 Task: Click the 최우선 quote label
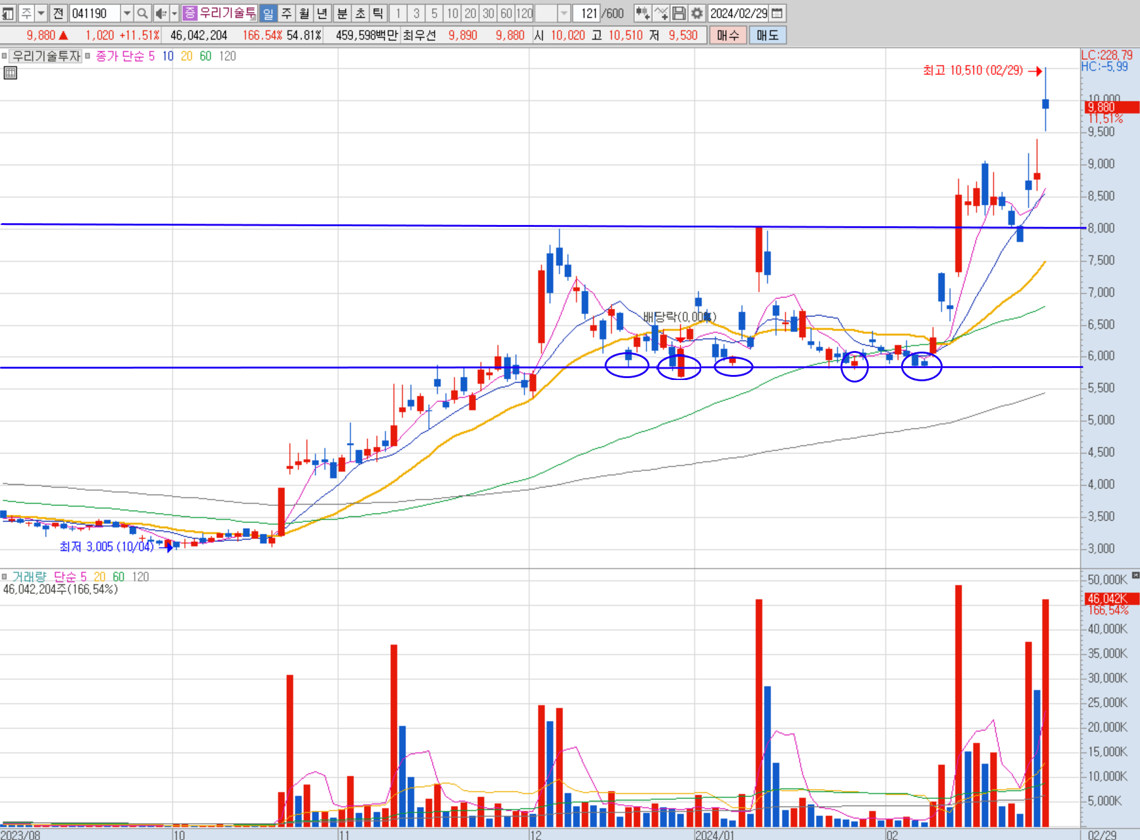click(419, 35)
